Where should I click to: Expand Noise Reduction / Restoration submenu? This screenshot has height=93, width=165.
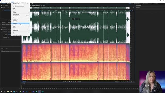click(x=20, y=25)
